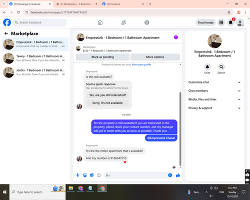
Task: Close the Marketplace browser tab
Action: click(x=96, y=4)
